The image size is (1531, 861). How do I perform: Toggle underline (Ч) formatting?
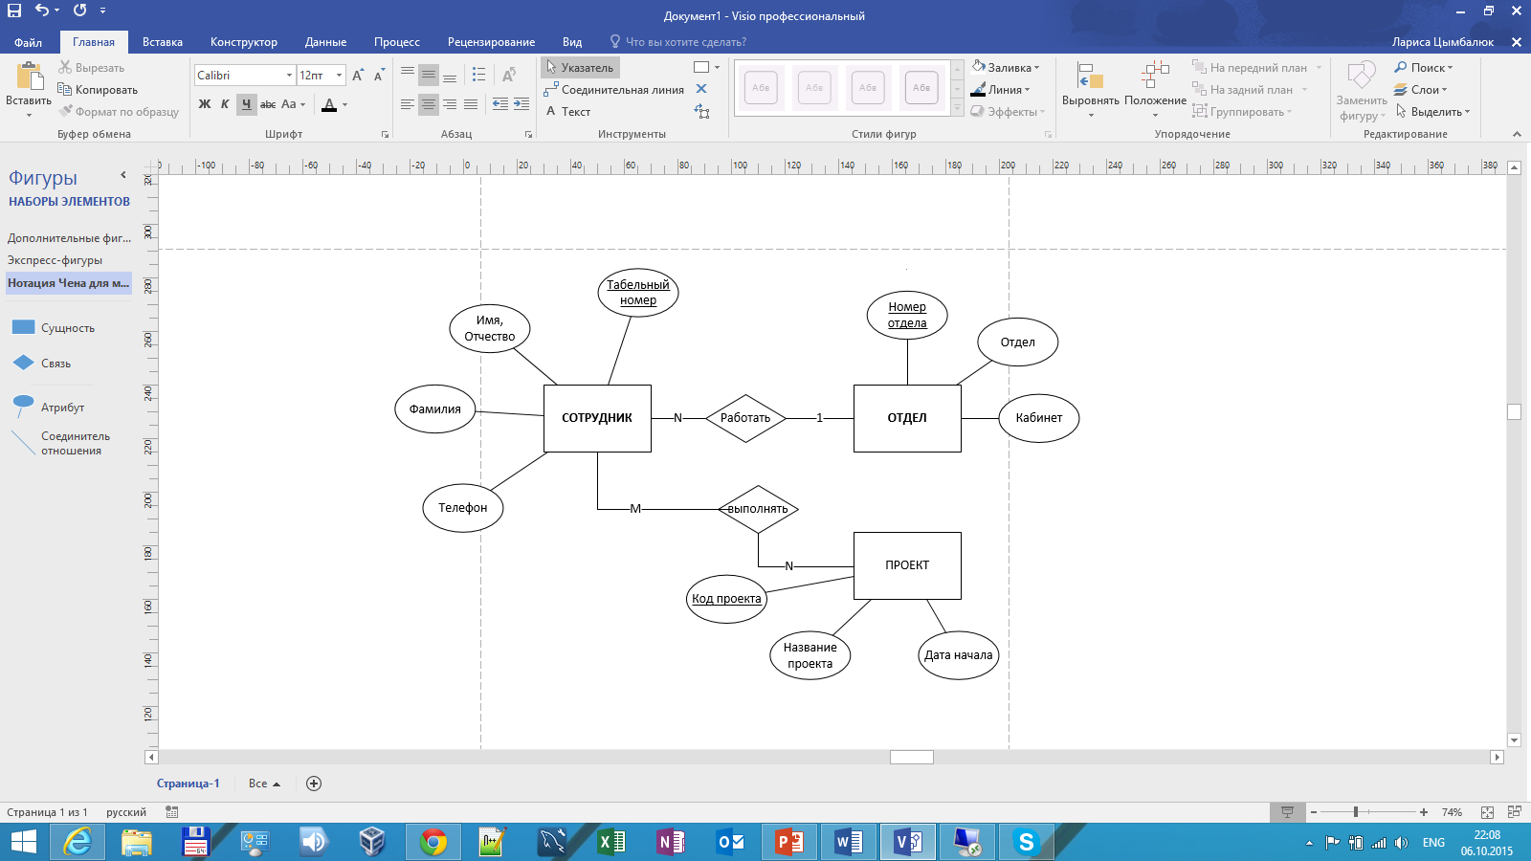(247, 104)
